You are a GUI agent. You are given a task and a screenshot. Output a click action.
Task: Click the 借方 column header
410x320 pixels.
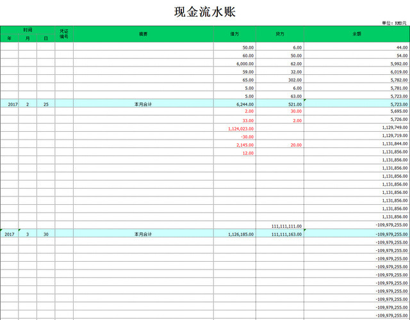click(234, 34)
